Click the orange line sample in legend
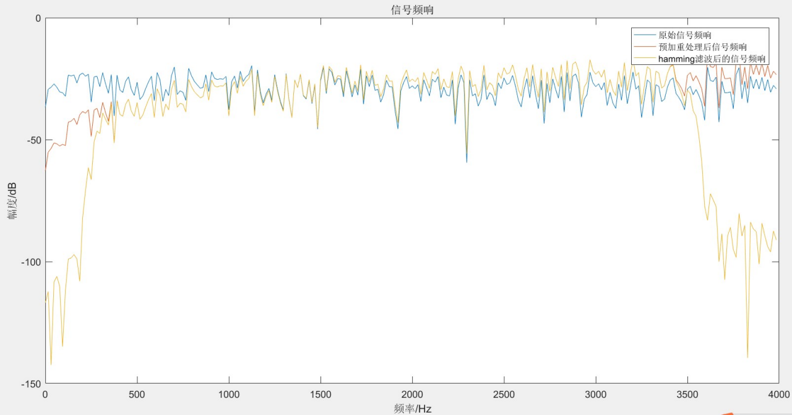Image resolution: width=792 pixels, height=415 pixels. [x=645, y=47]
